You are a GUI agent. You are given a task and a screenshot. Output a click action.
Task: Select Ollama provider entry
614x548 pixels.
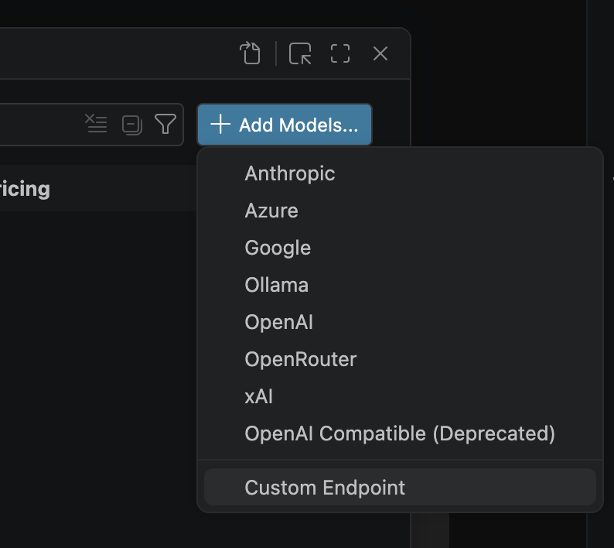[x=400, y=285]
